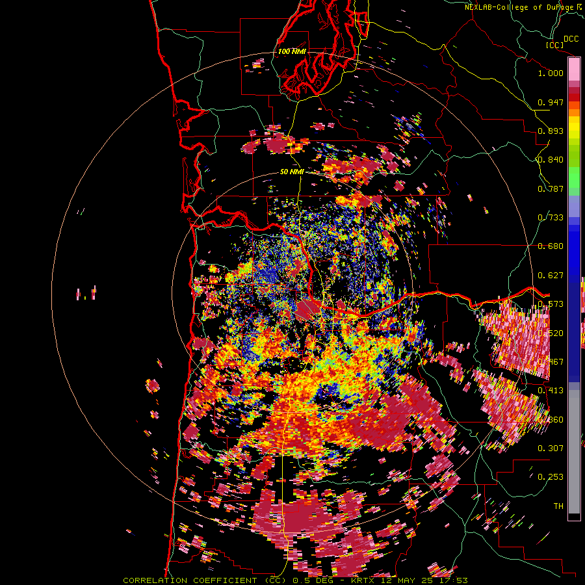Select the 0.253 scale value
585x585 pixels.
coord(551,477)
